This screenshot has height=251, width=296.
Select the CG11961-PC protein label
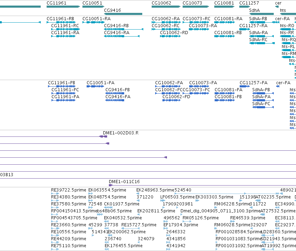[65, 90]
